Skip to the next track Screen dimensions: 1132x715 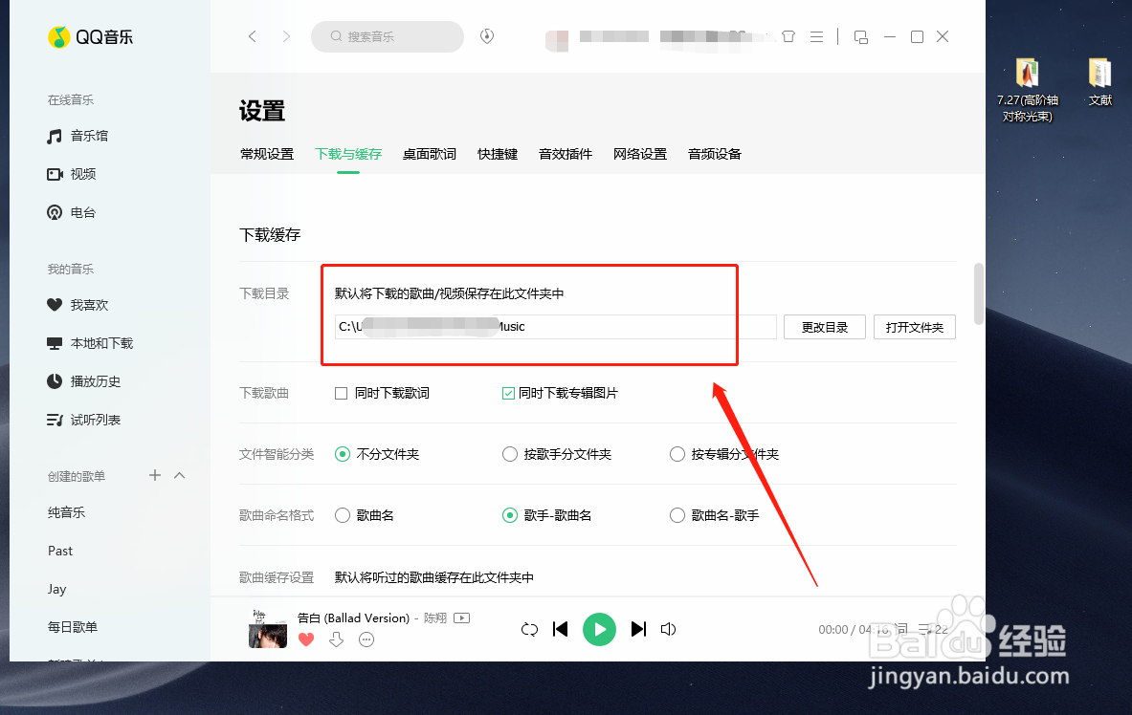pos(638,629)
